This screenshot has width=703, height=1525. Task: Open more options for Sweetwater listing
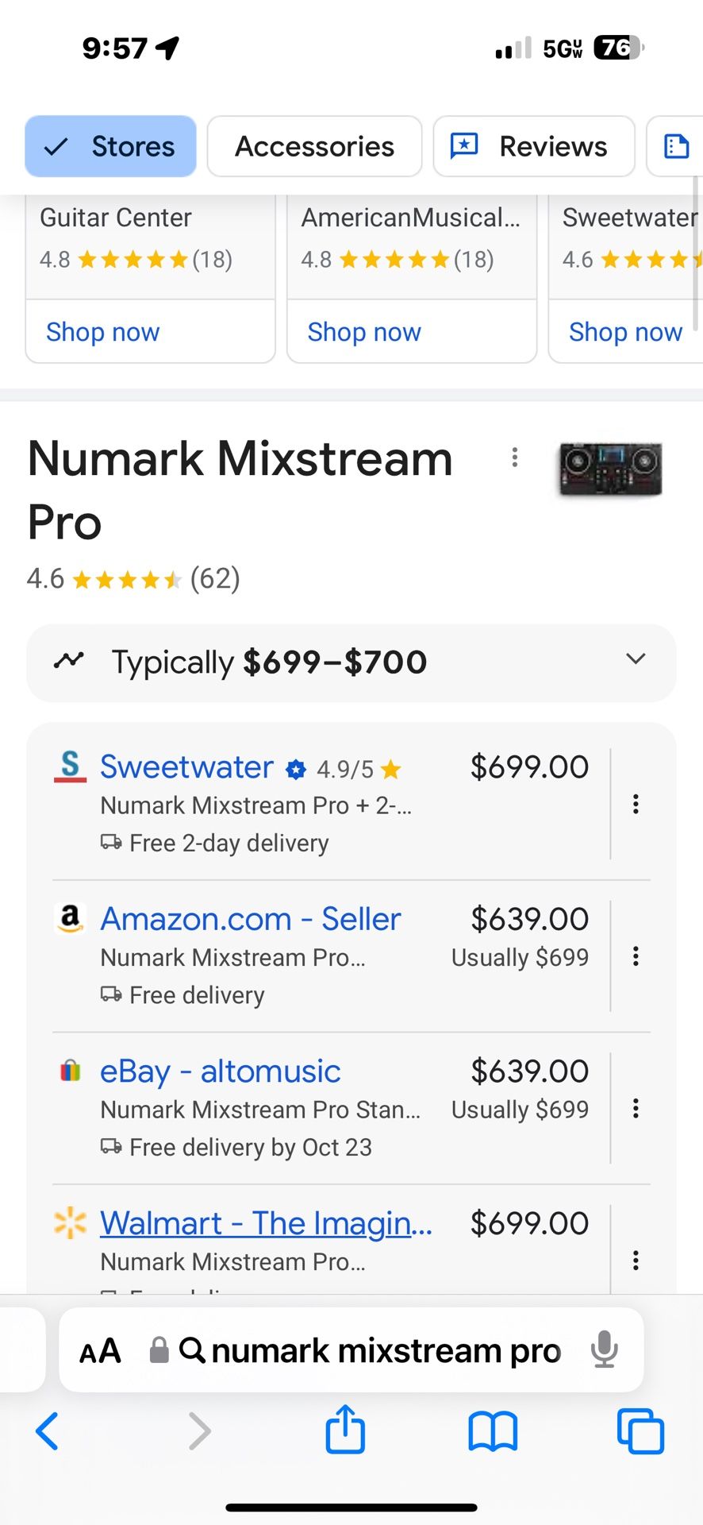[x=636, y=804]
